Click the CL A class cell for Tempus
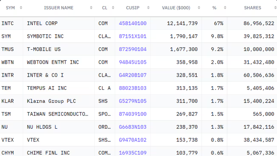This screenshot has height=156, width=277. (x=104, y=88)
